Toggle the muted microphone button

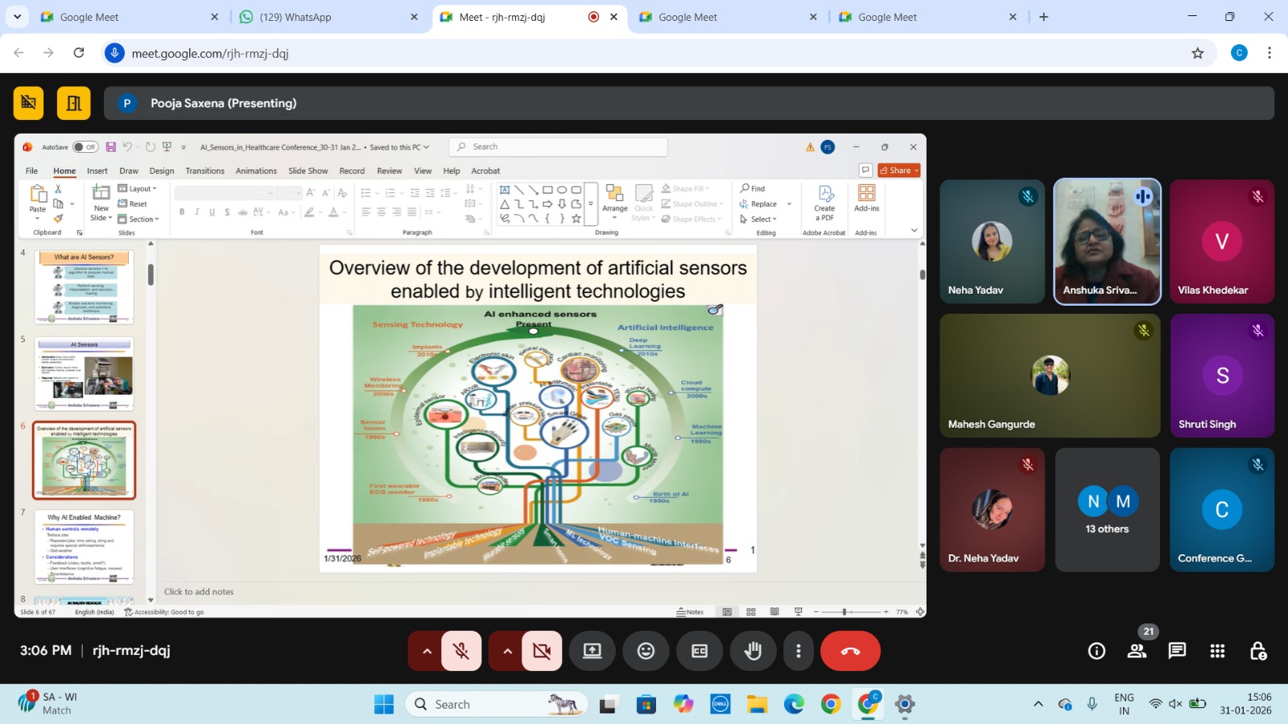[x=461, y=651]
